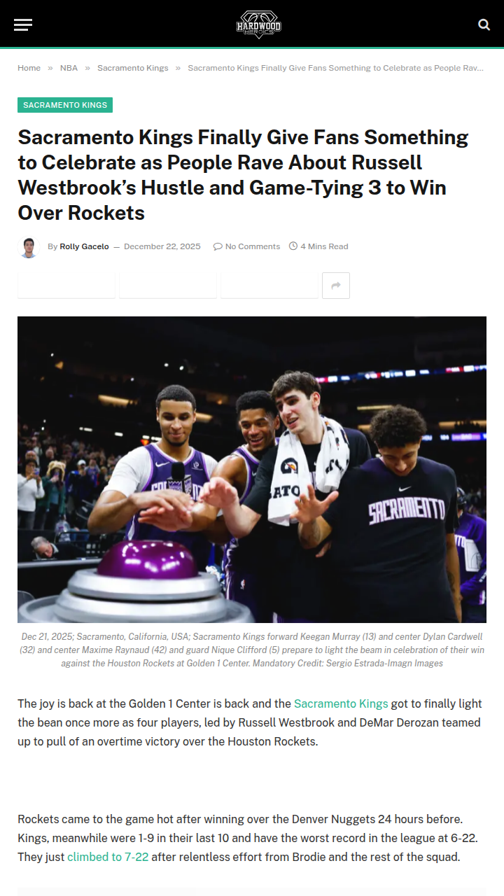The width and height of the screenshot is (504, 896).
Task: Select the second blank share button
Action: pyautogui.click(x=168, y=286)
